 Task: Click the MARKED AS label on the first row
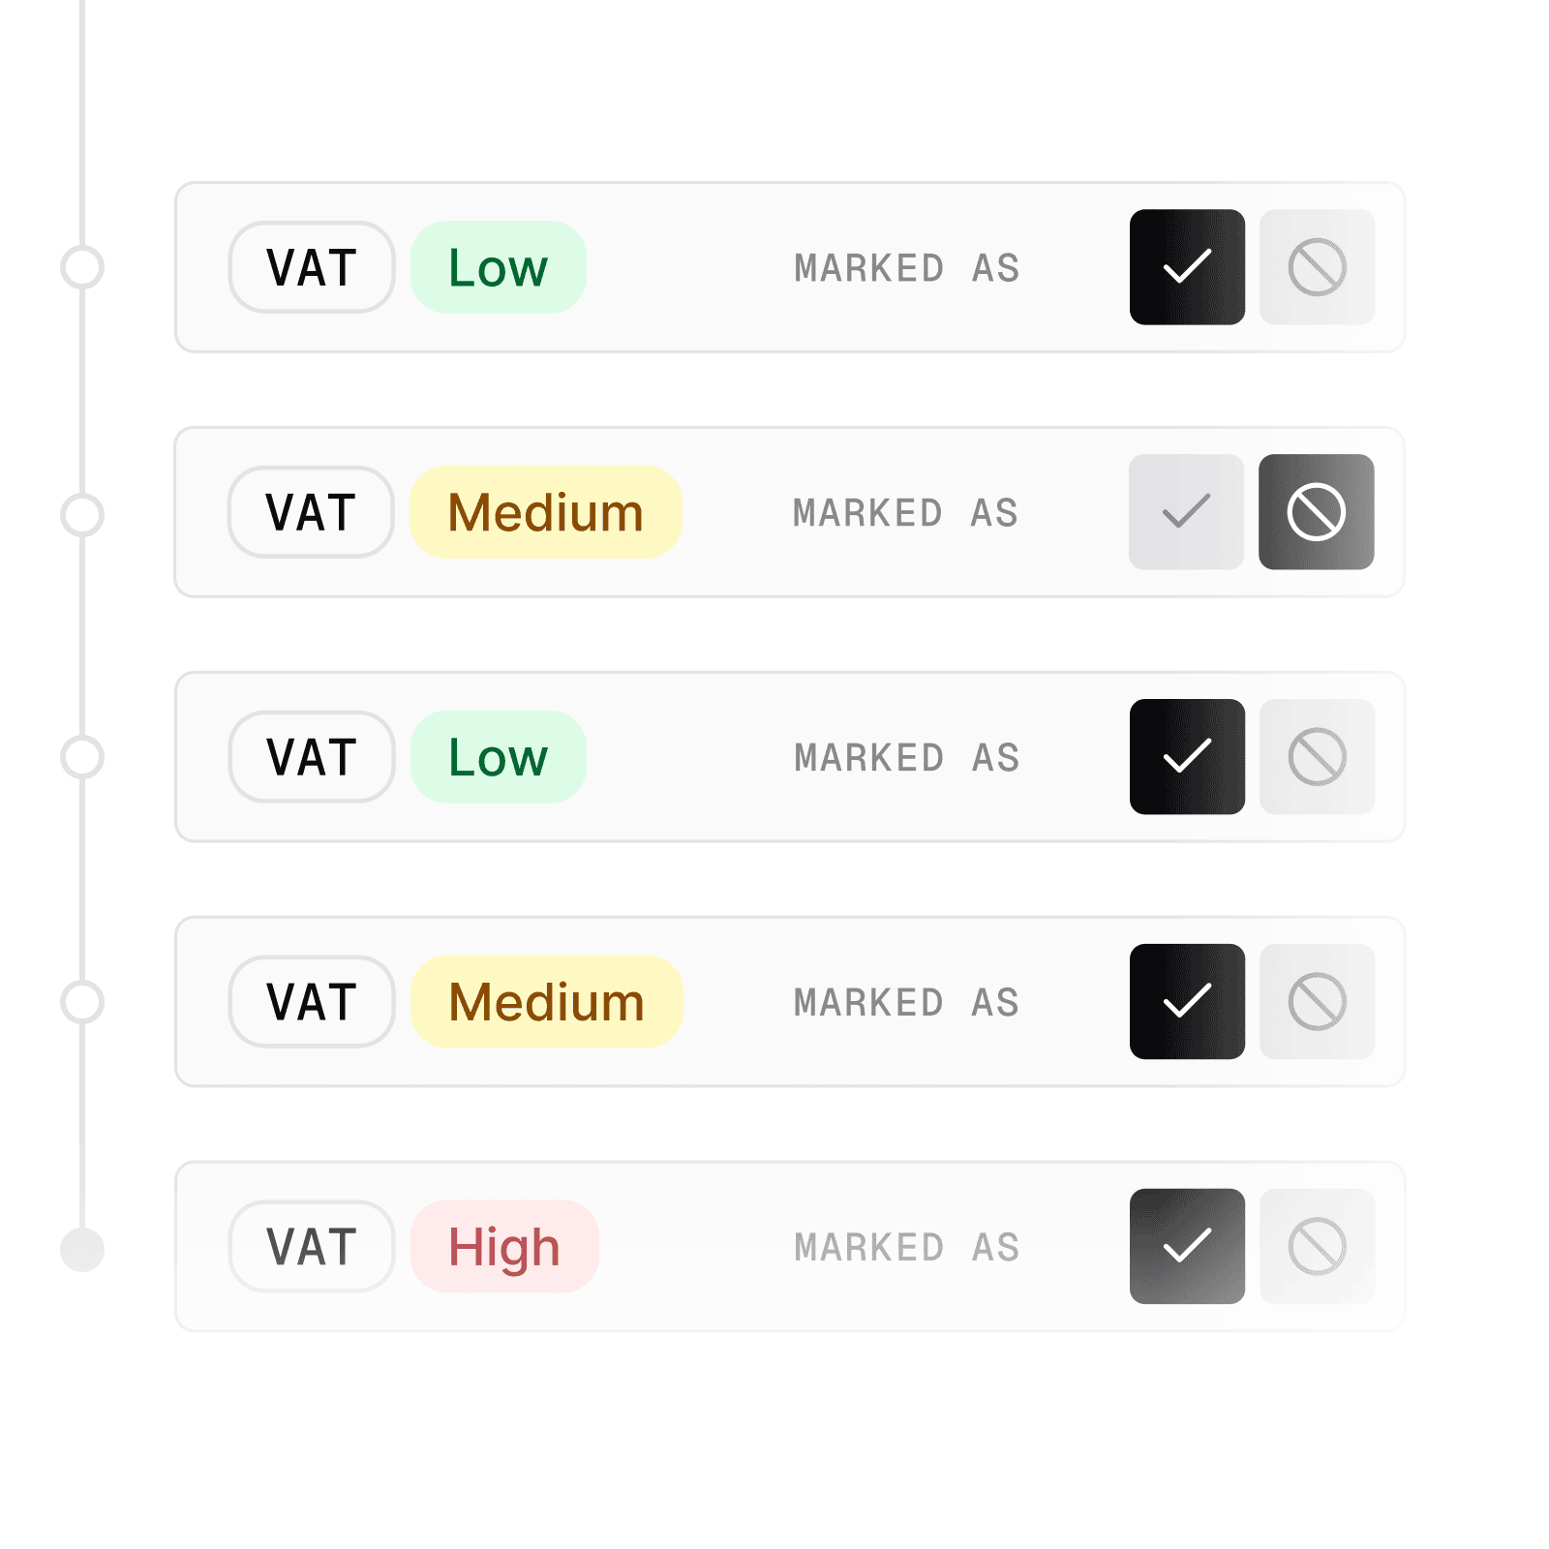(906, 267)
